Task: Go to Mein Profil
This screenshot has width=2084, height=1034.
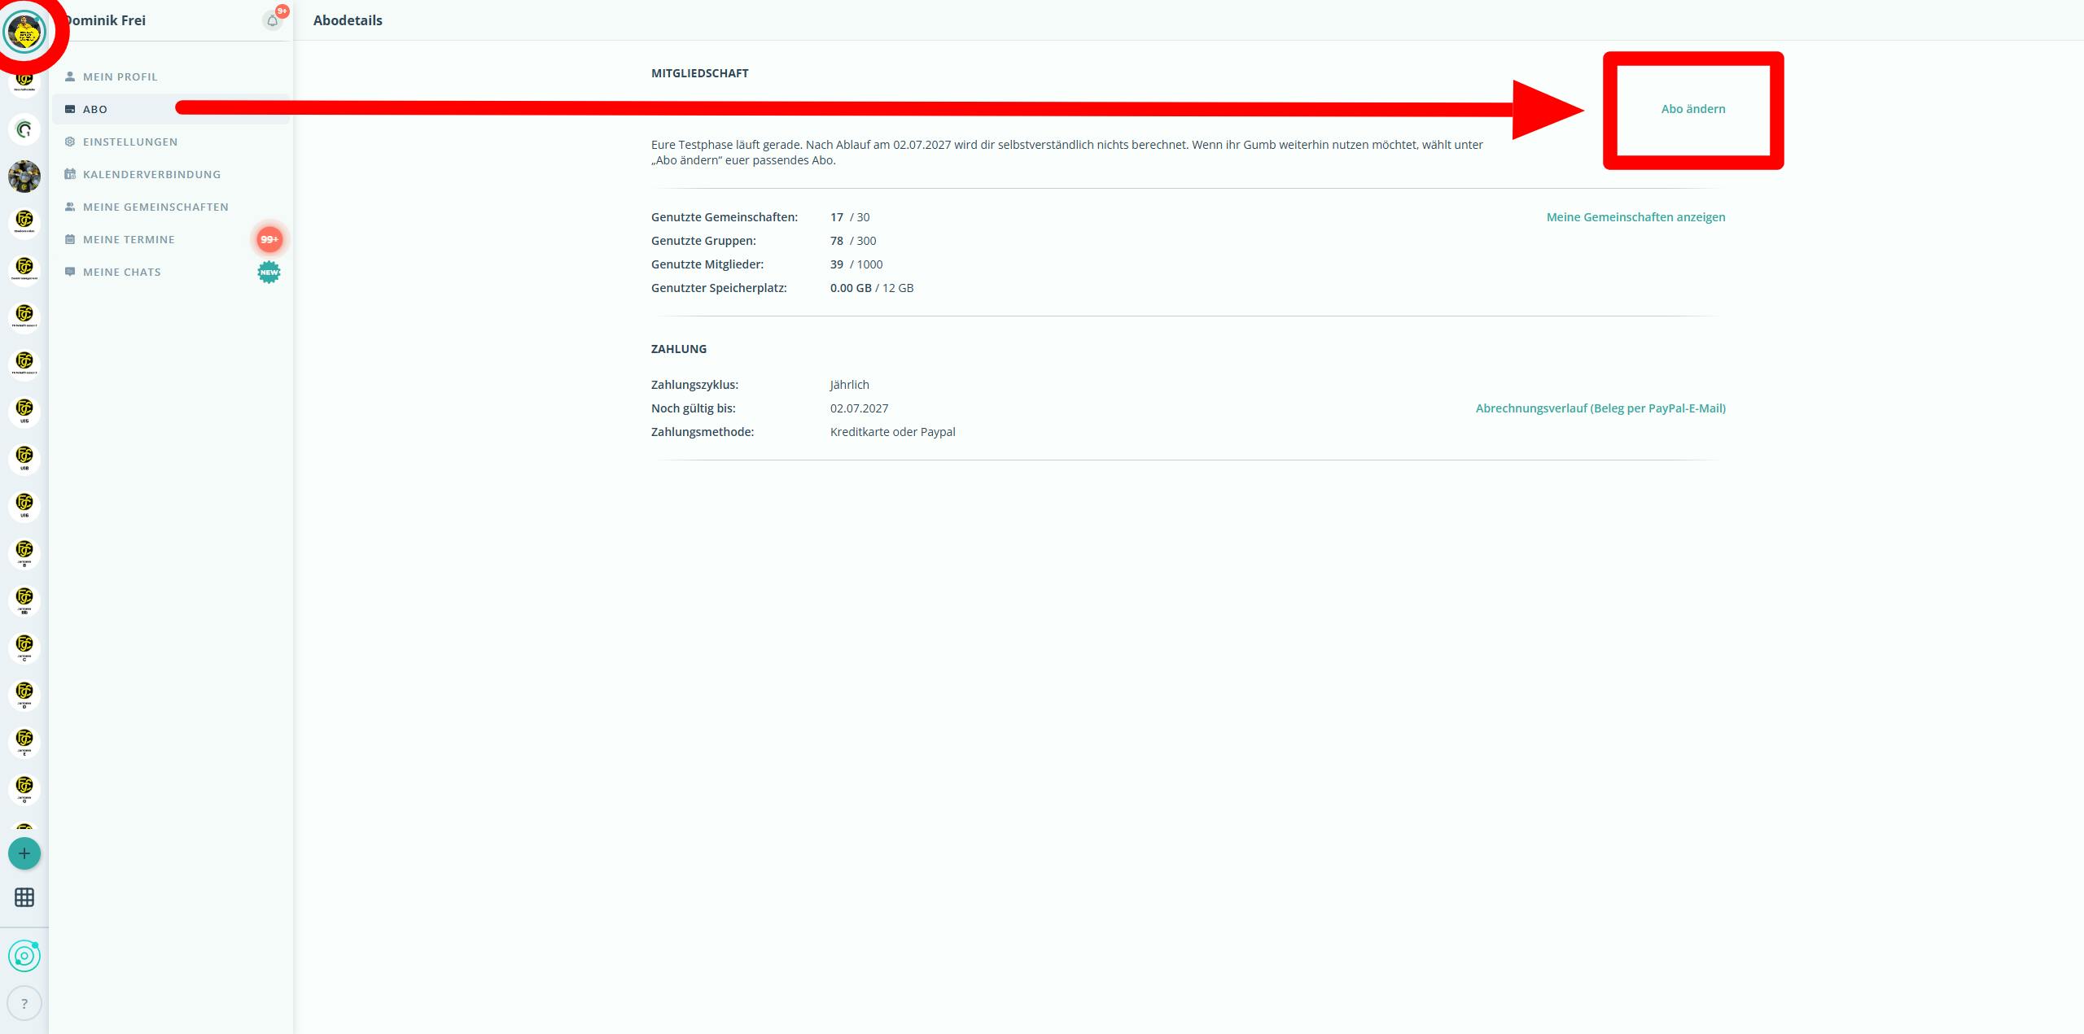Action: pyautogui.click(x=120, y=76)
